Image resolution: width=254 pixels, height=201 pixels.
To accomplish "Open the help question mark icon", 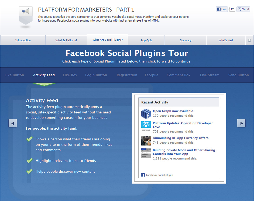I will pos(249,40).
